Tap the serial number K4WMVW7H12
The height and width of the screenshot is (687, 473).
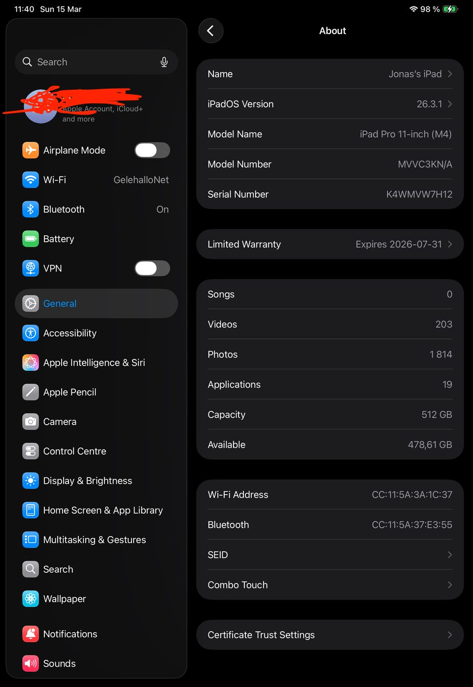pos(419,194)
